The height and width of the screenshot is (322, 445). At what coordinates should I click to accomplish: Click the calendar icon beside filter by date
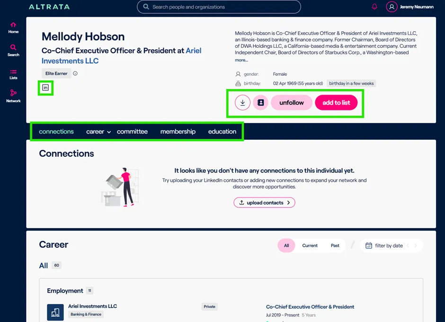coord(369,246)
